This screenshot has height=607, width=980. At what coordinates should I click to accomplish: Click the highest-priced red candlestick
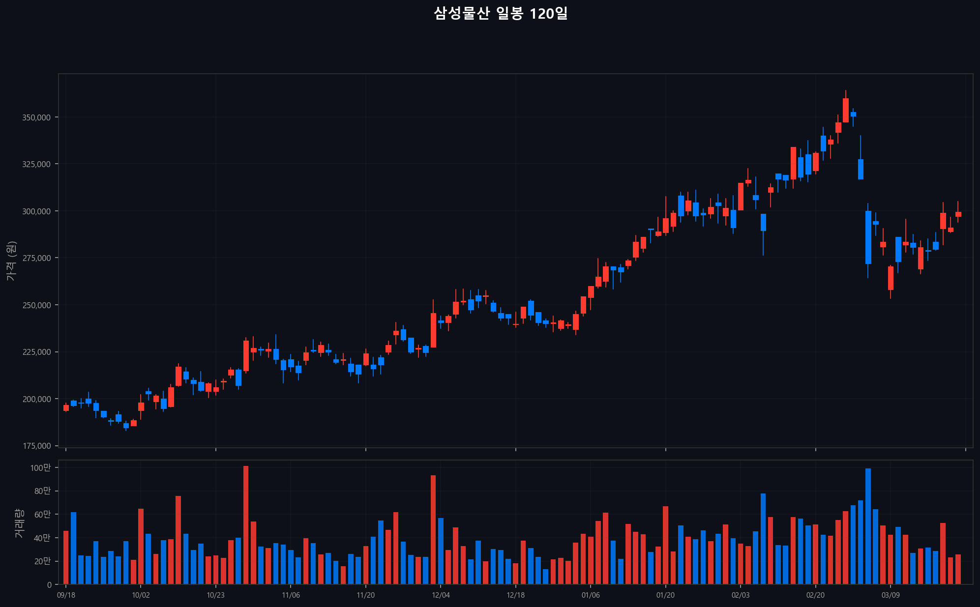[845, 110]
